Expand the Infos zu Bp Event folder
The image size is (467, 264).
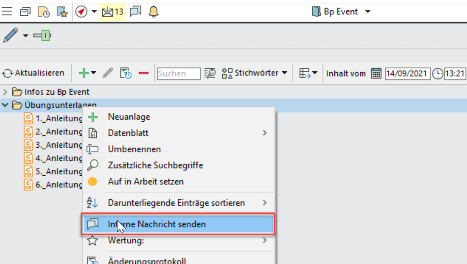click(x=5, y=92)
